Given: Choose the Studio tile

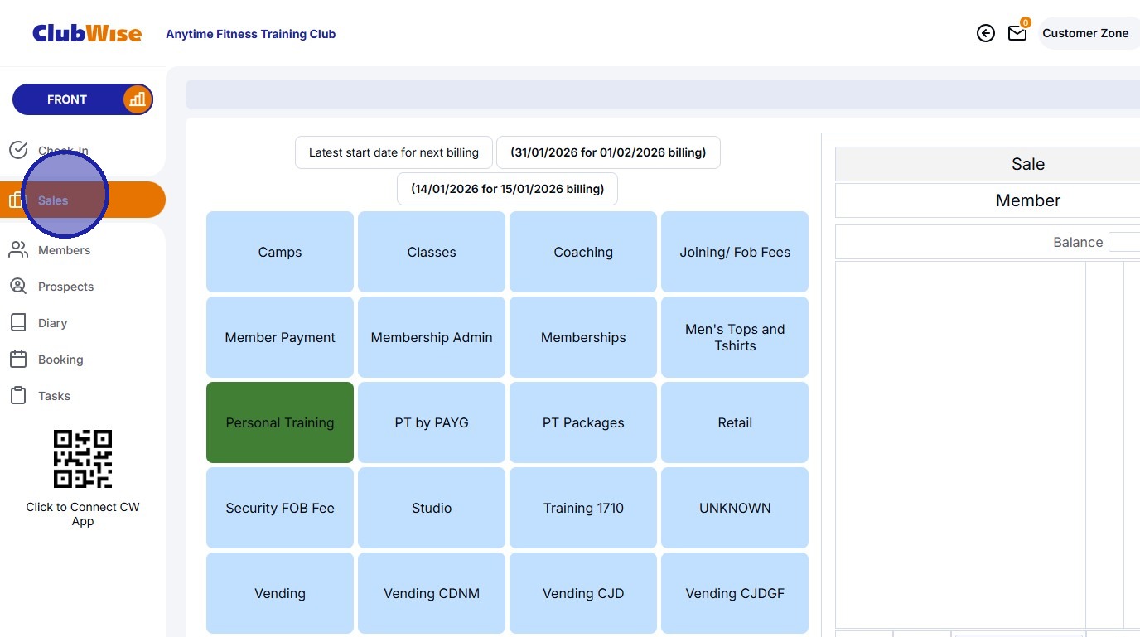Looking at the screenshot, I should click(432, 508).
